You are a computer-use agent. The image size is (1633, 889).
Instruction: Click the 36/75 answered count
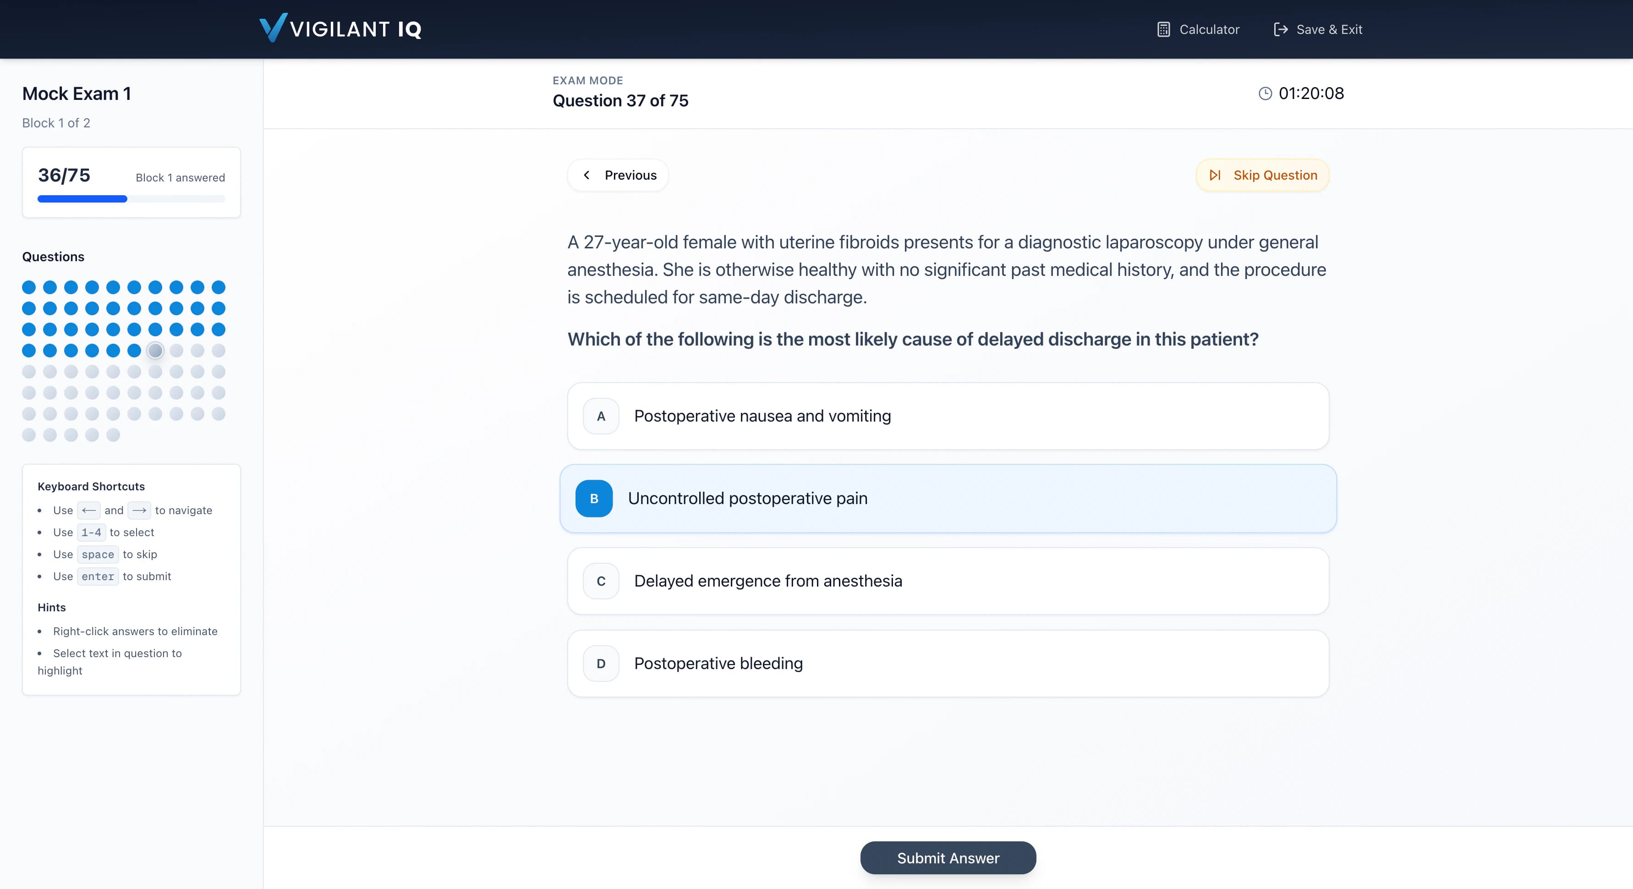pyautogui.click(x=64, y=175)
